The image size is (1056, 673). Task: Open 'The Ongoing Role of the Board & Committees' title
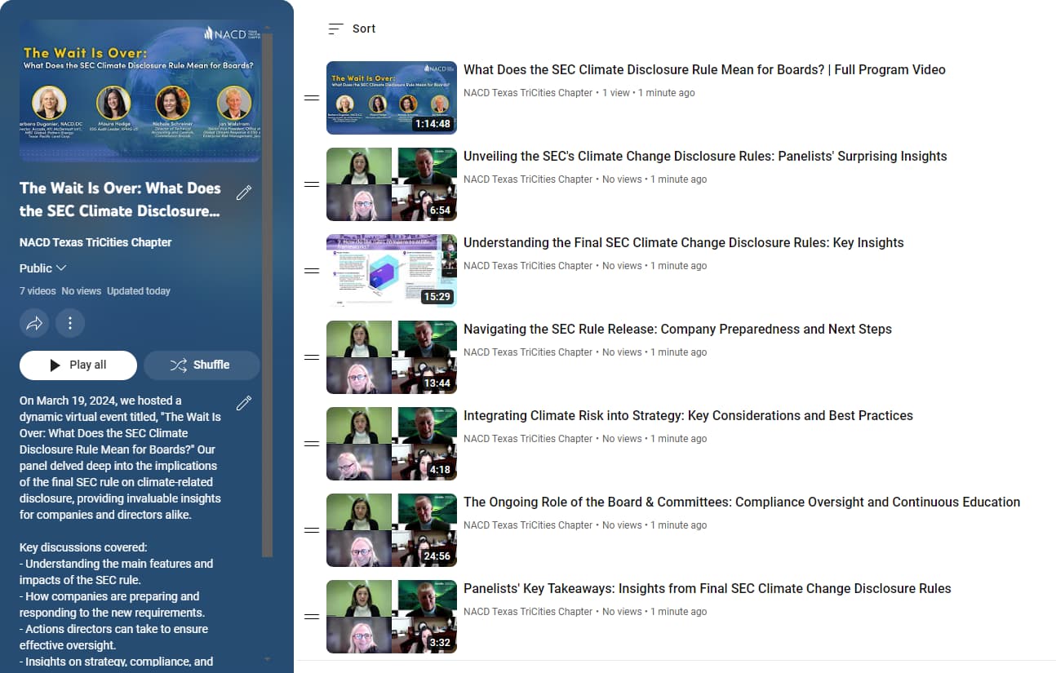(x=742, y=503)
